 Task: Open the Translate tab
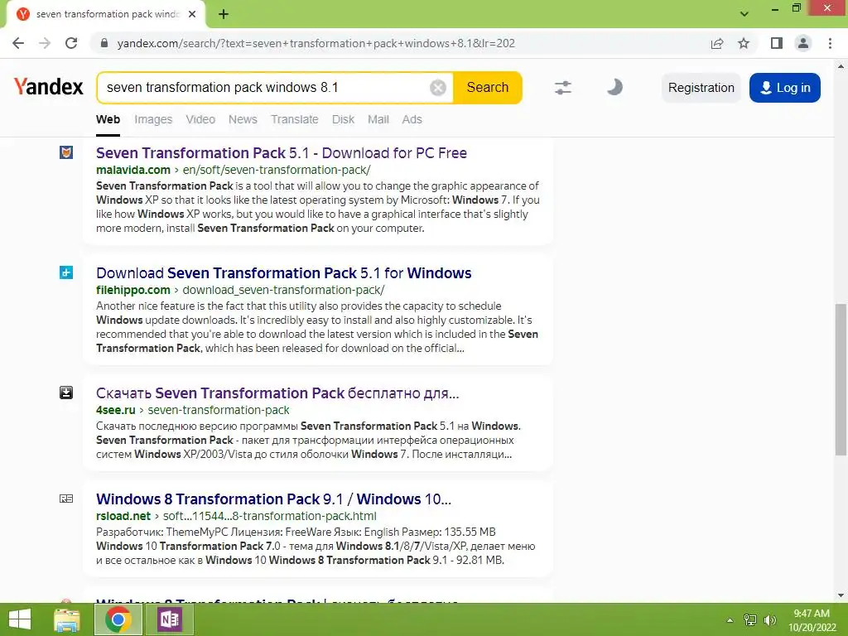coord(294,119)
